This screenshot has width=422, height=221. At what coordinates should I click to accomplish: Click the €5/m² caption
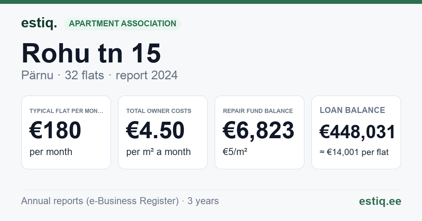point(235,152)
